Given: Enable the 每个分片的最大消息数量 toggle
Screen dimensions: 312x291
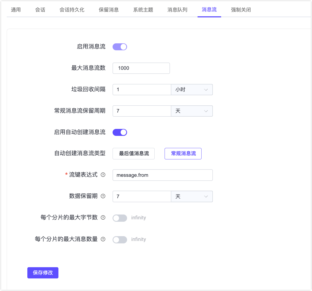Looking at the screenshot, I should pos(120,239).
